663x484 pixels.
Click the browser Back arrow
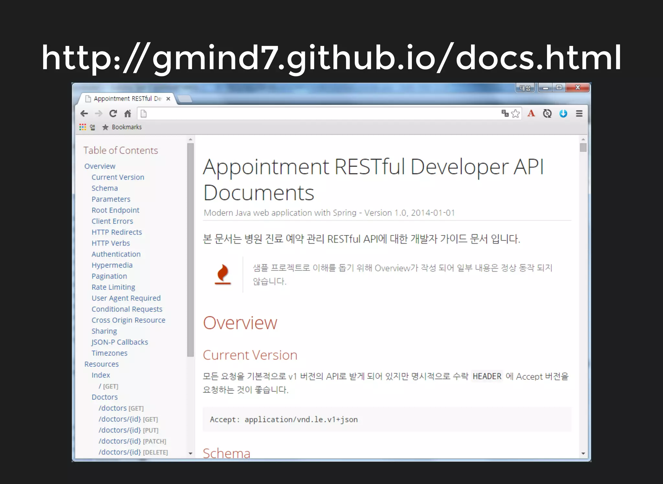pyautogui.click(x=84, y=114)
